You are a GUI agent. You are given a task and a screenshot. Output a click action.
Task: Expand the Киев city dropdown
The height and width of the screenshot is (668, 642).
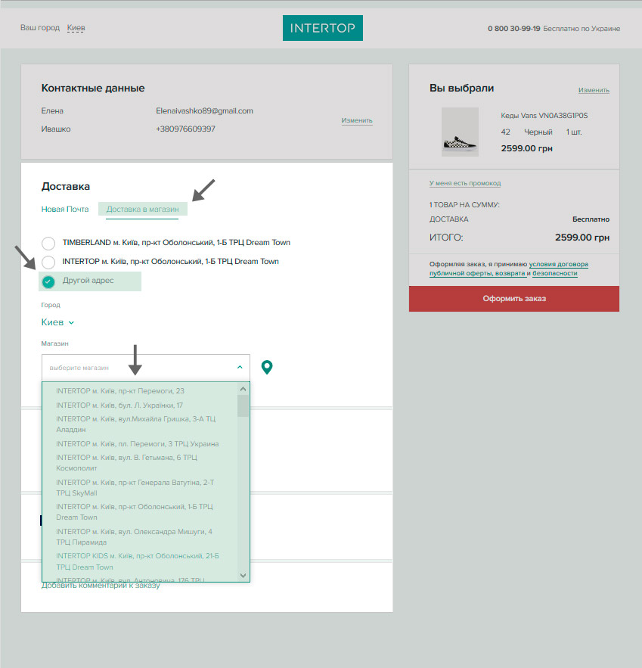(57, 322)
